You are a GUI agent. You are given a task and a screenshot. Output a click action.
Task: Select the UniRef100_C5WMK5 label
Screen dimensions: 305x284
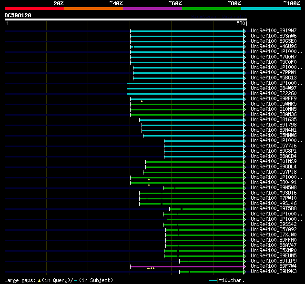click(274, 104)
